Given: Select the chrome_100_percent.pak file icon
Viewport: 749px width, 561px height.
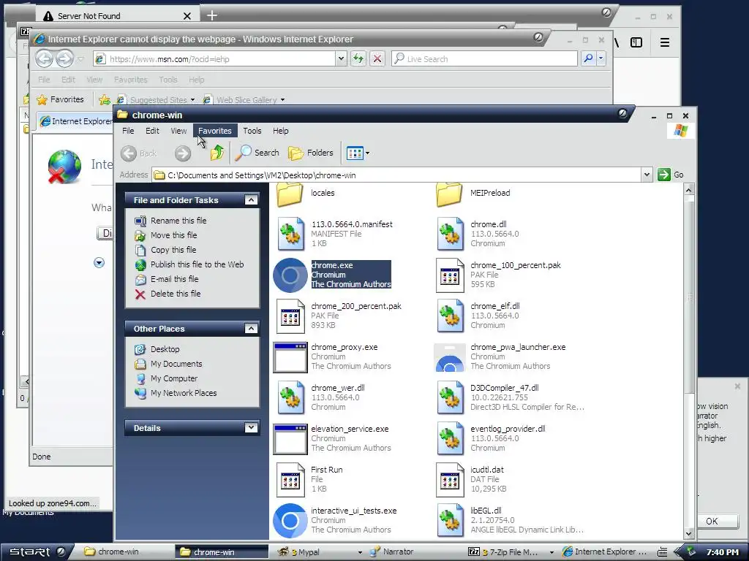Looking at the screenshot, I should (450, 275).
